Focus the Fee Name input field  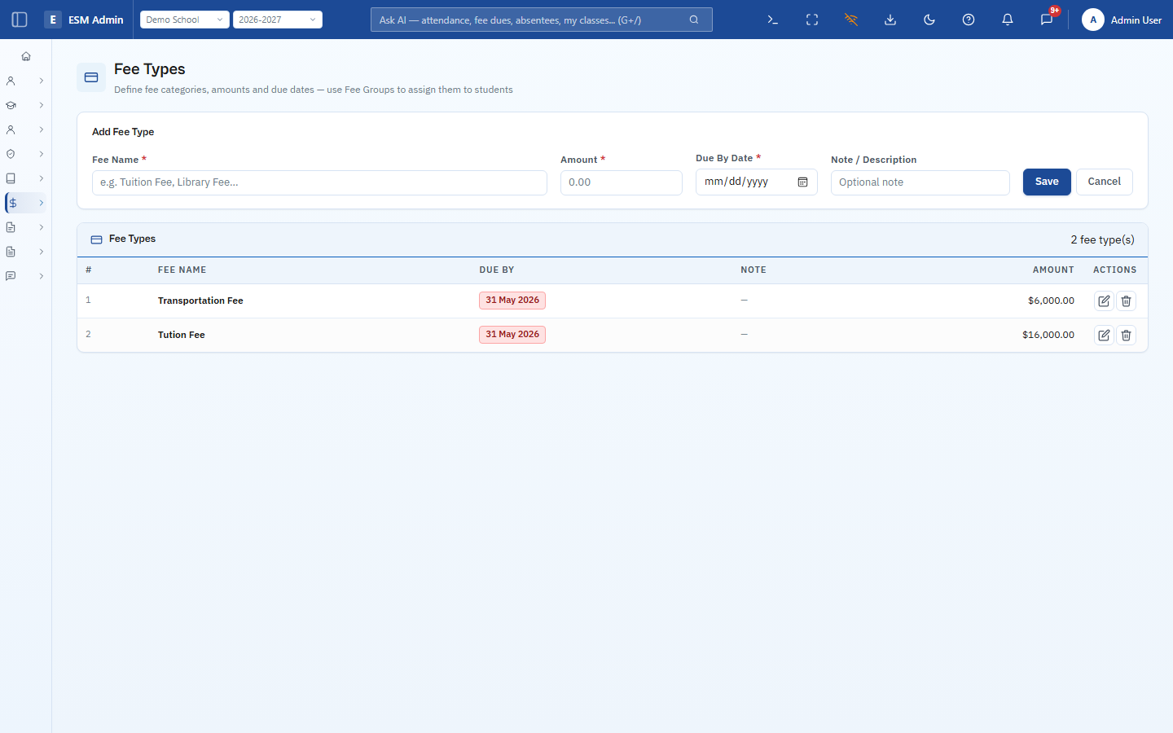[x=319, y=182]
